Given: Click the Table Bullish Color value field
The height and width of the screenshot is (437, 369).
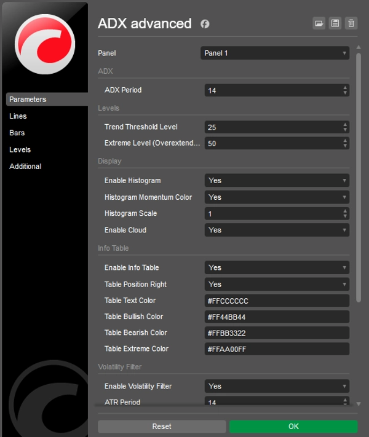Looking at the screenshot, I should click(x=277, y=317).
